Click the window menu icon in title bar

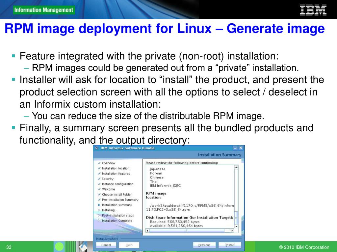[96, 148]
